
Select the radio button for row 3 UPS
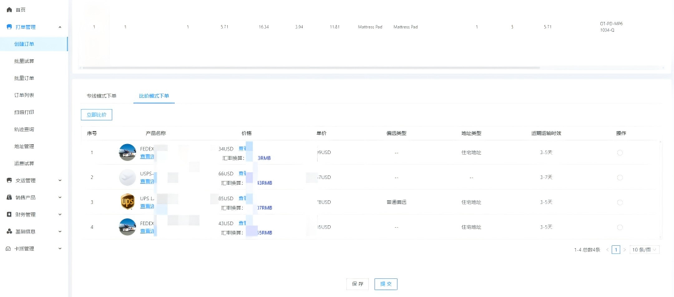point(620,202)
